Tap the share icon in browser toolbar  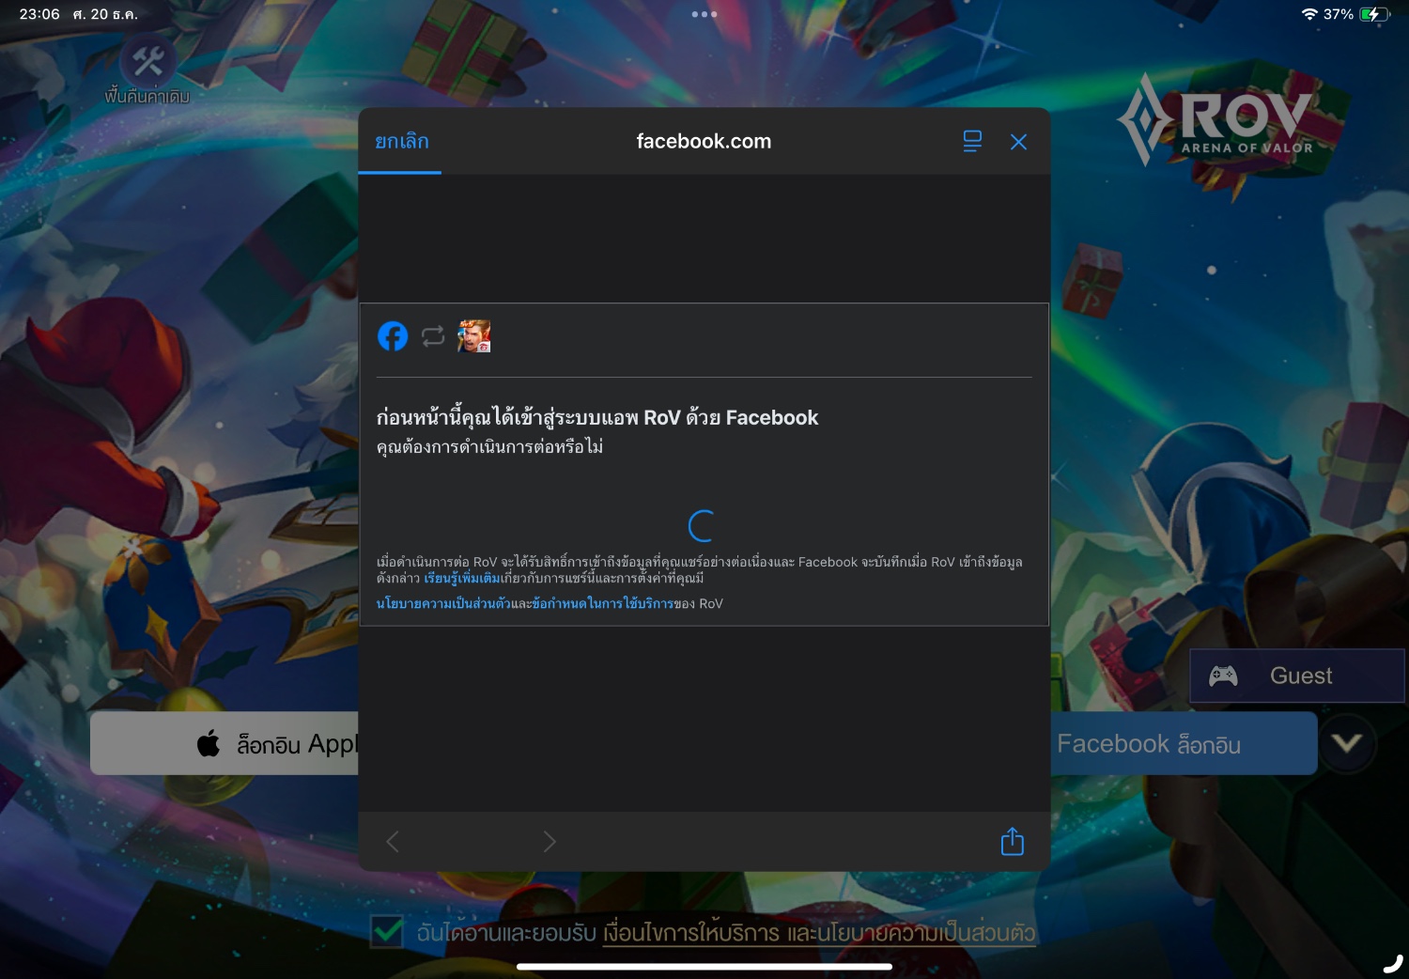coord(1013,841)
